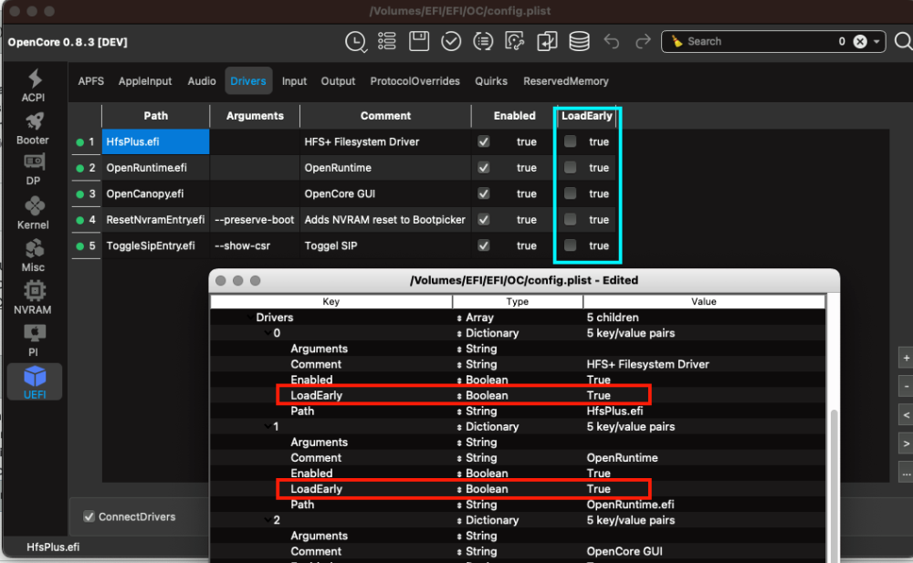Toggle Enabled checkbox for ToggleSipEntry.efi
This screenshot has width=913, height=563.
483,245
